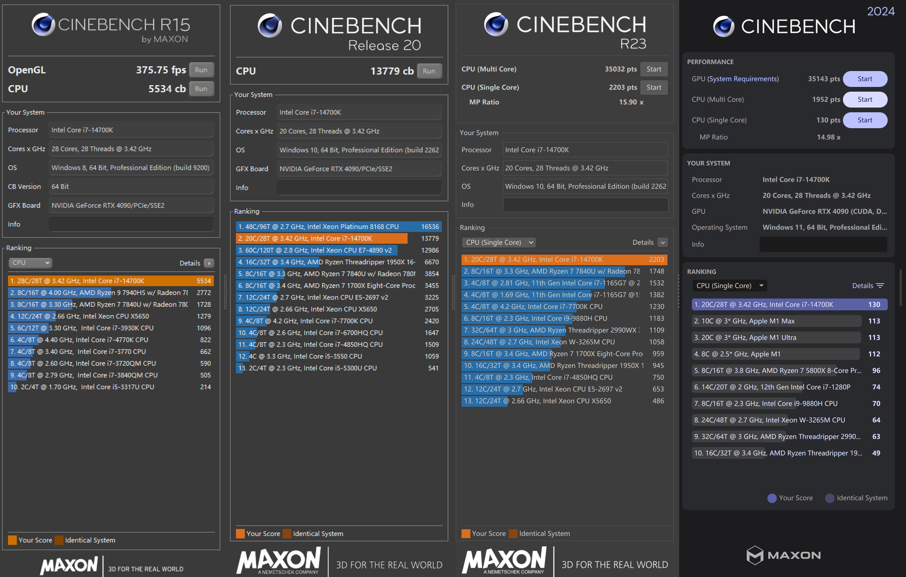
Task: Select Release 20 row 20C/28T Core i7-14700K
Action: click(x=339, y=238)
